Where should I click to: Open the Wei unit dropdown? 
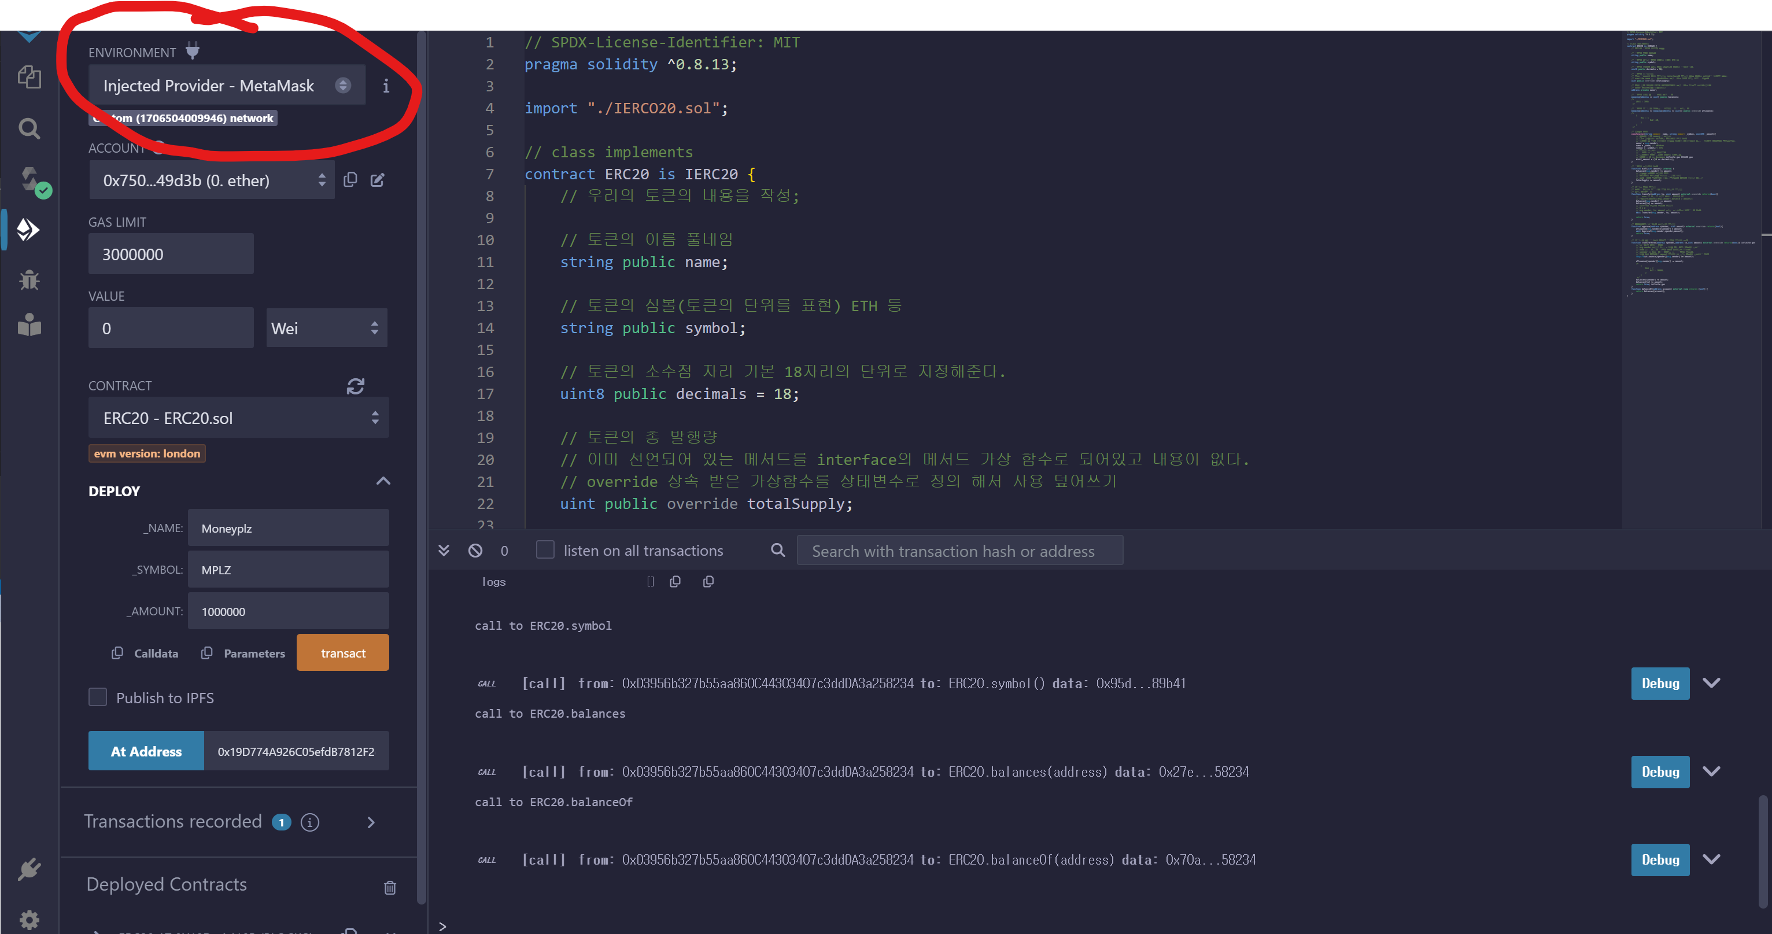coord(326,328)
